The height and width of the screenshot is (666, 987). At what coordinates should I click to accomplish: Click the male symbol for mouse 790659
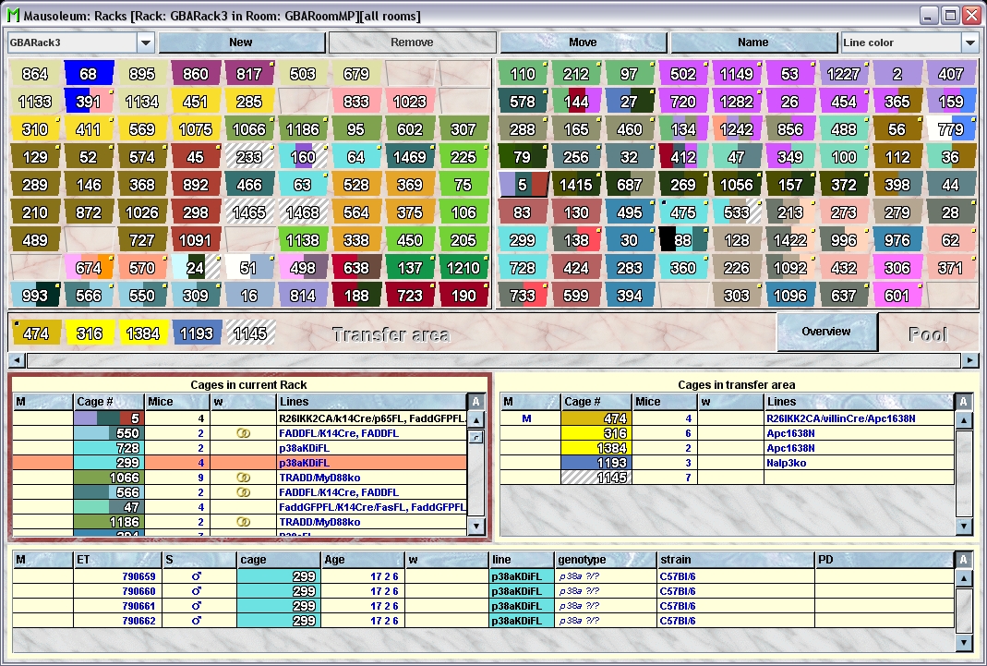(195, 575)
